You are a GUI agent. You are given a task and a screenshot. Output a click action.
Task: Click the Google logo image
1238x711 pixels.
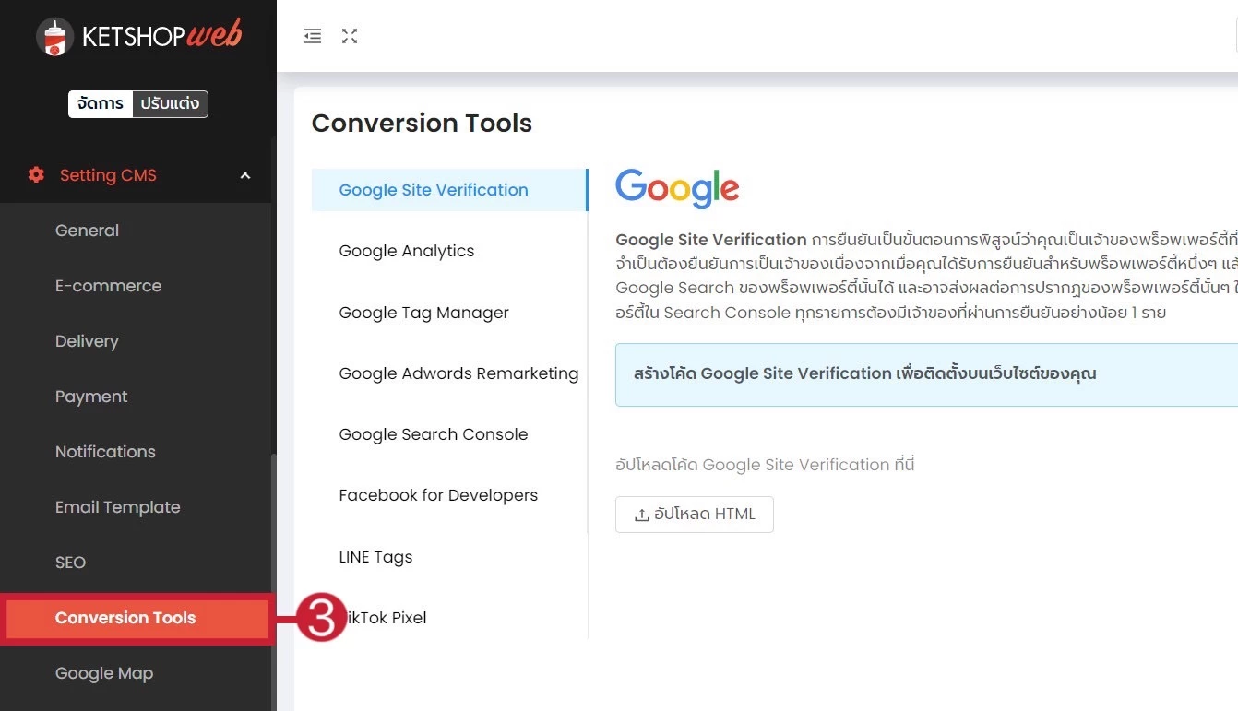(x=677, y=189)
